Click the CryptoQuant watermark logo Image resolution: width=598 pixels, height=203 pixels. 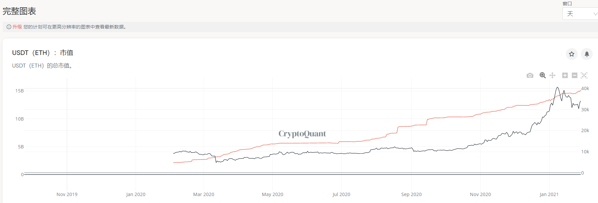tap(302, 134)
